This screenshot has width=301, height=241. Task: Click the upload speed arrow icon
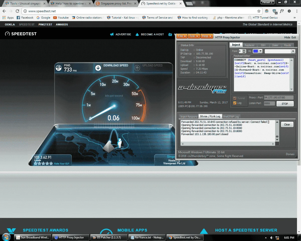(x=137, y=68)
